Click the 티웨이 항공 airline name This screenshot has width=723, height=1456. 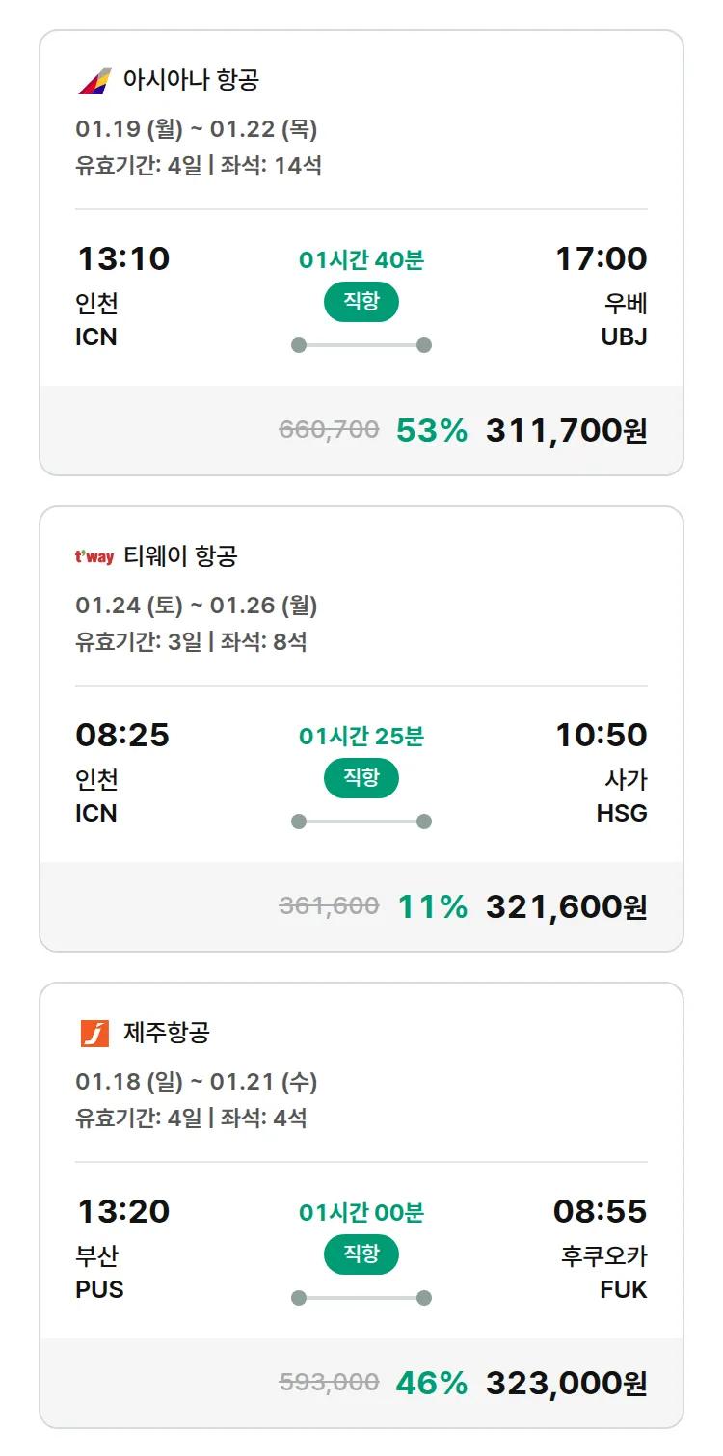180,556
